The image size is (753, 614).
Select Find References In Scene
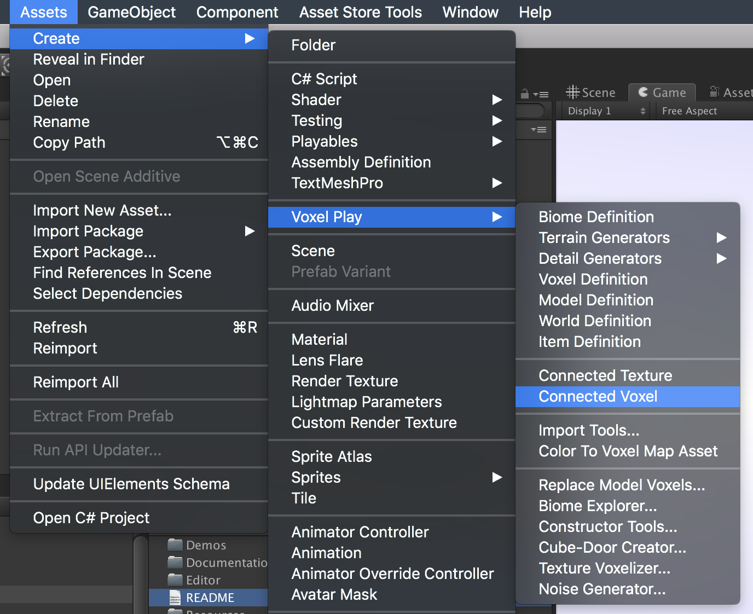coord(139,273)
